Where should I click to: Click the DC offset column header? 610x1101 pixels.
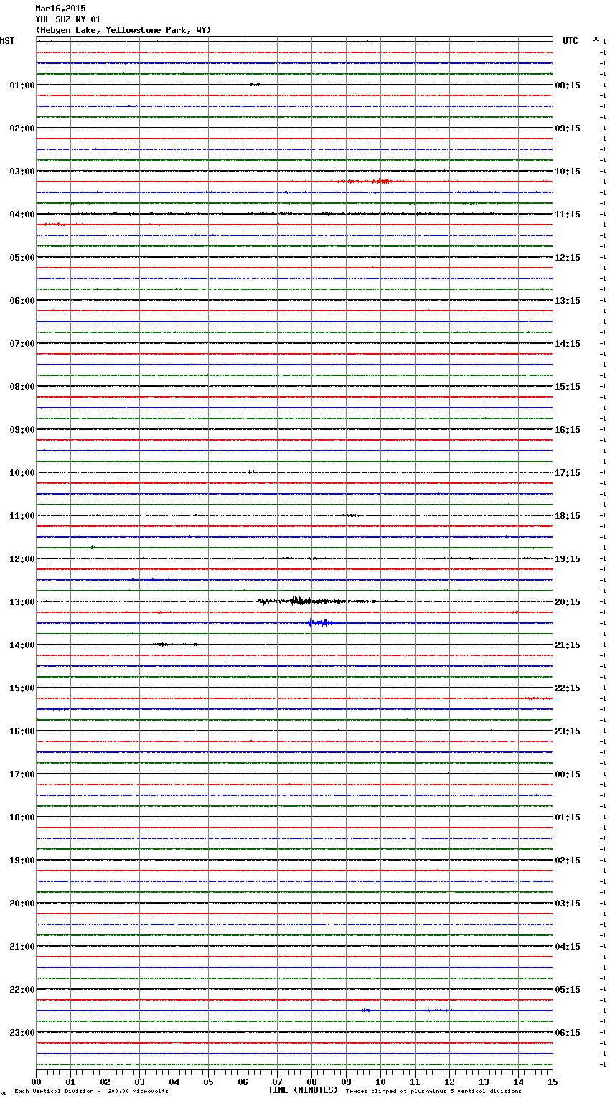596,39
